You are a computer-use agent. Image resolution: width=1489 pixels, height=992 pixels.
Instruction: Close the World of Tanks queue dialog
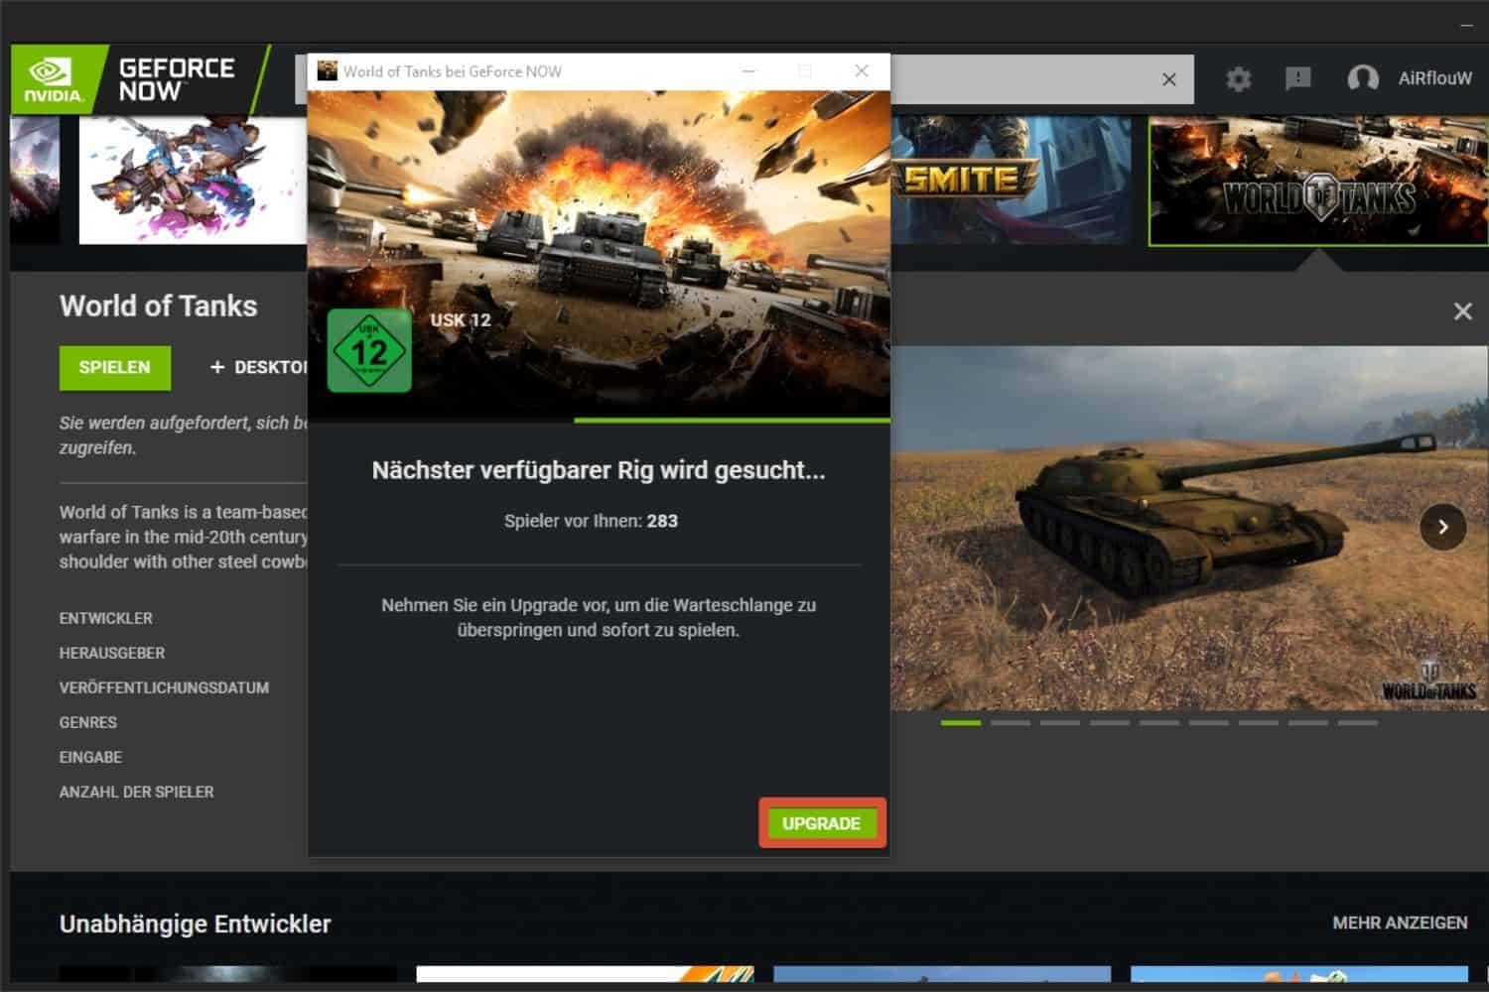tap(862, 70)
